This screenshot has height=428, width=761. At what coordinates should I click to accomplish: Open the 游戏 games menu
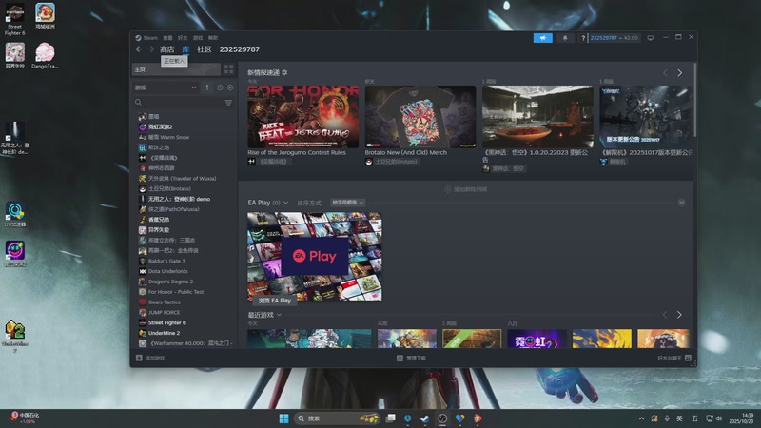tap(198, 38)
